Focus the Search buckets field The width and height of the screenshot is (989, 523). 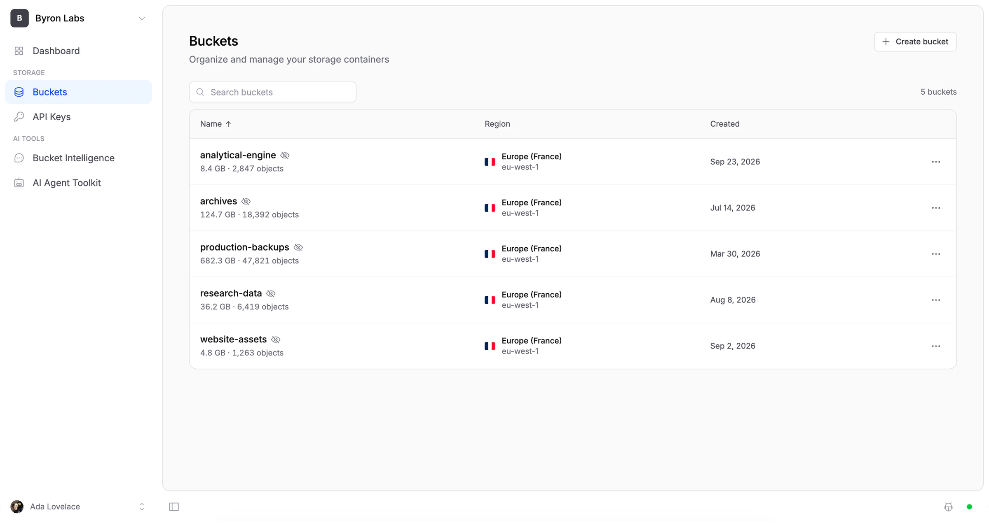[273, 92]
